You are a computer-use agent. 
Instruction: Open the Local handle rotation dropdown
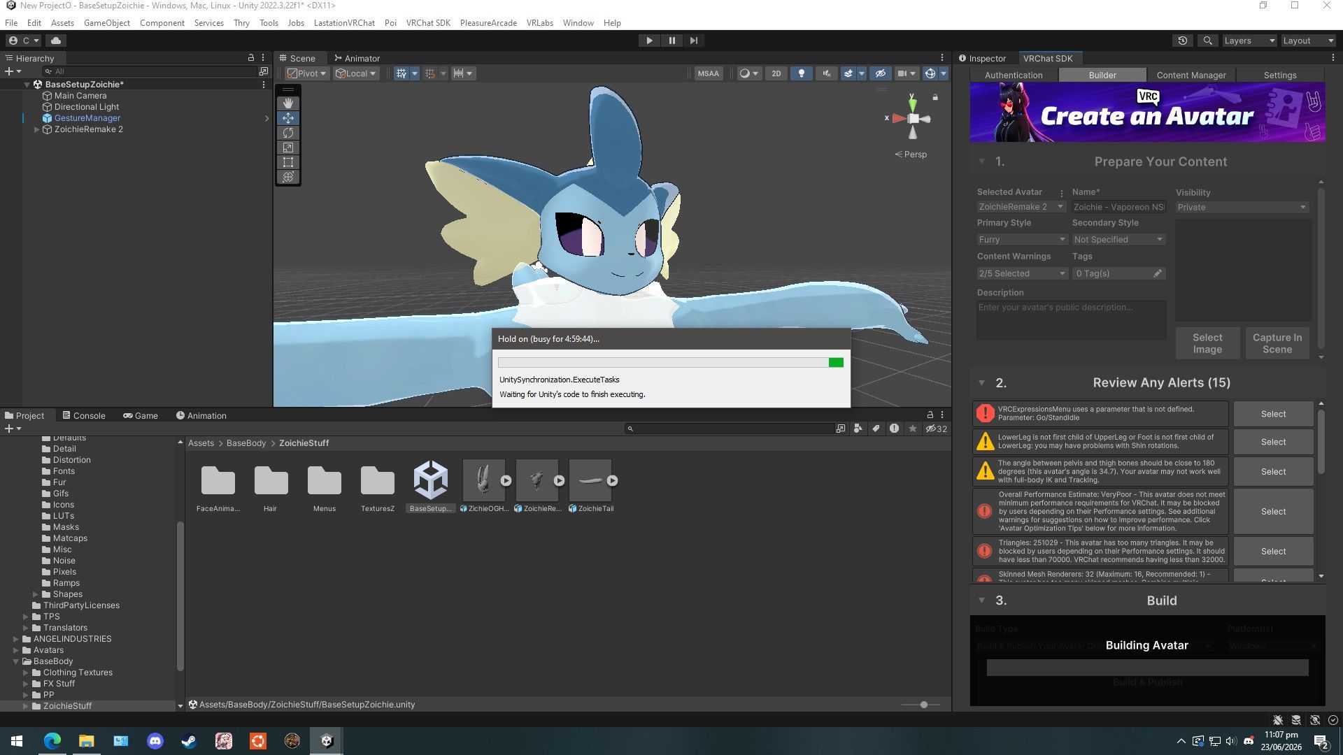356,73
